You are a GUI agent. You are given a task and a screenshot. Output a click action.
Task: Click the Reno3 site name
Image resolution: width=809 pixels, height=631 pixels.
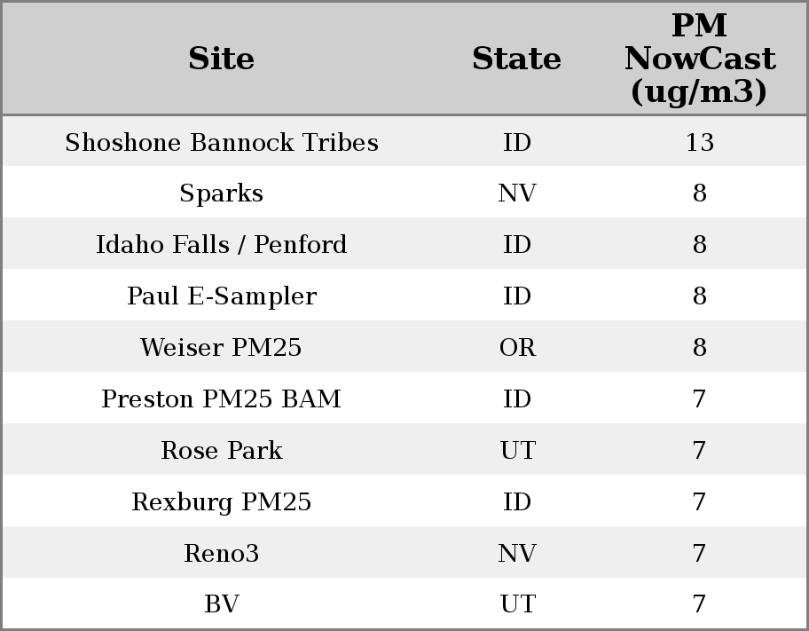coord(222,554)
